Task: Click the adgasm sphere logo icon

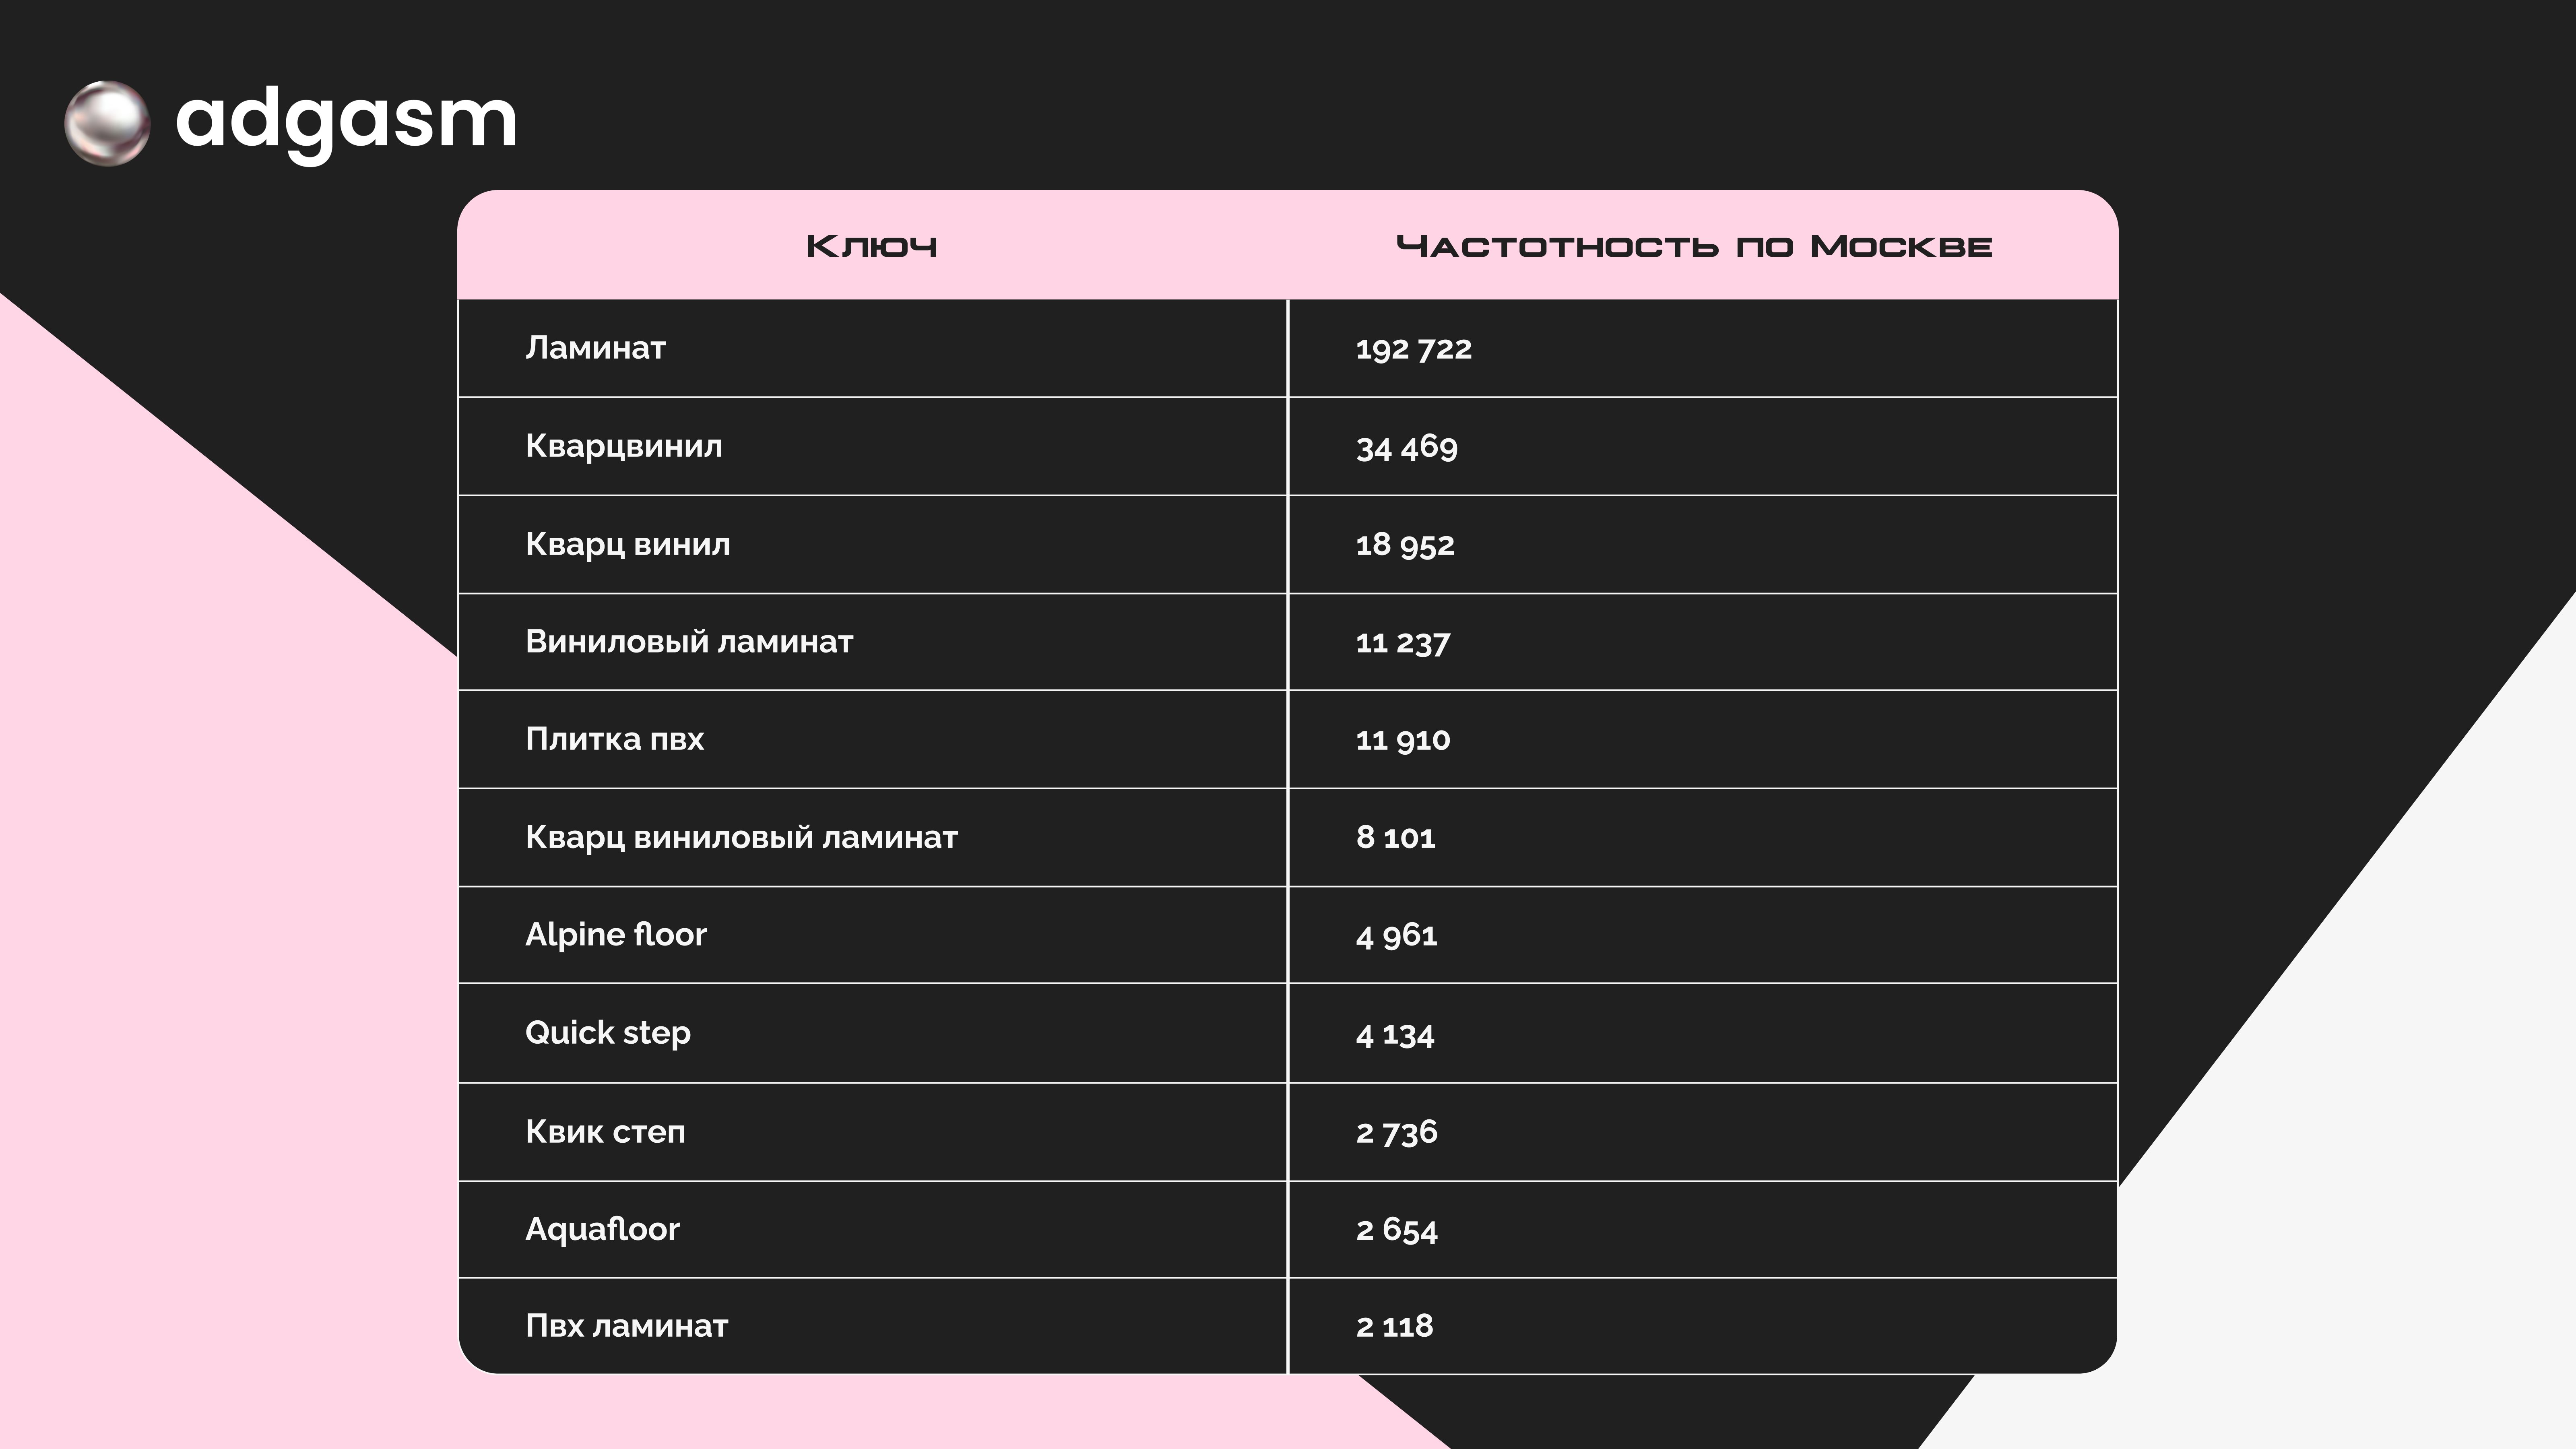Action: point(107,123)
